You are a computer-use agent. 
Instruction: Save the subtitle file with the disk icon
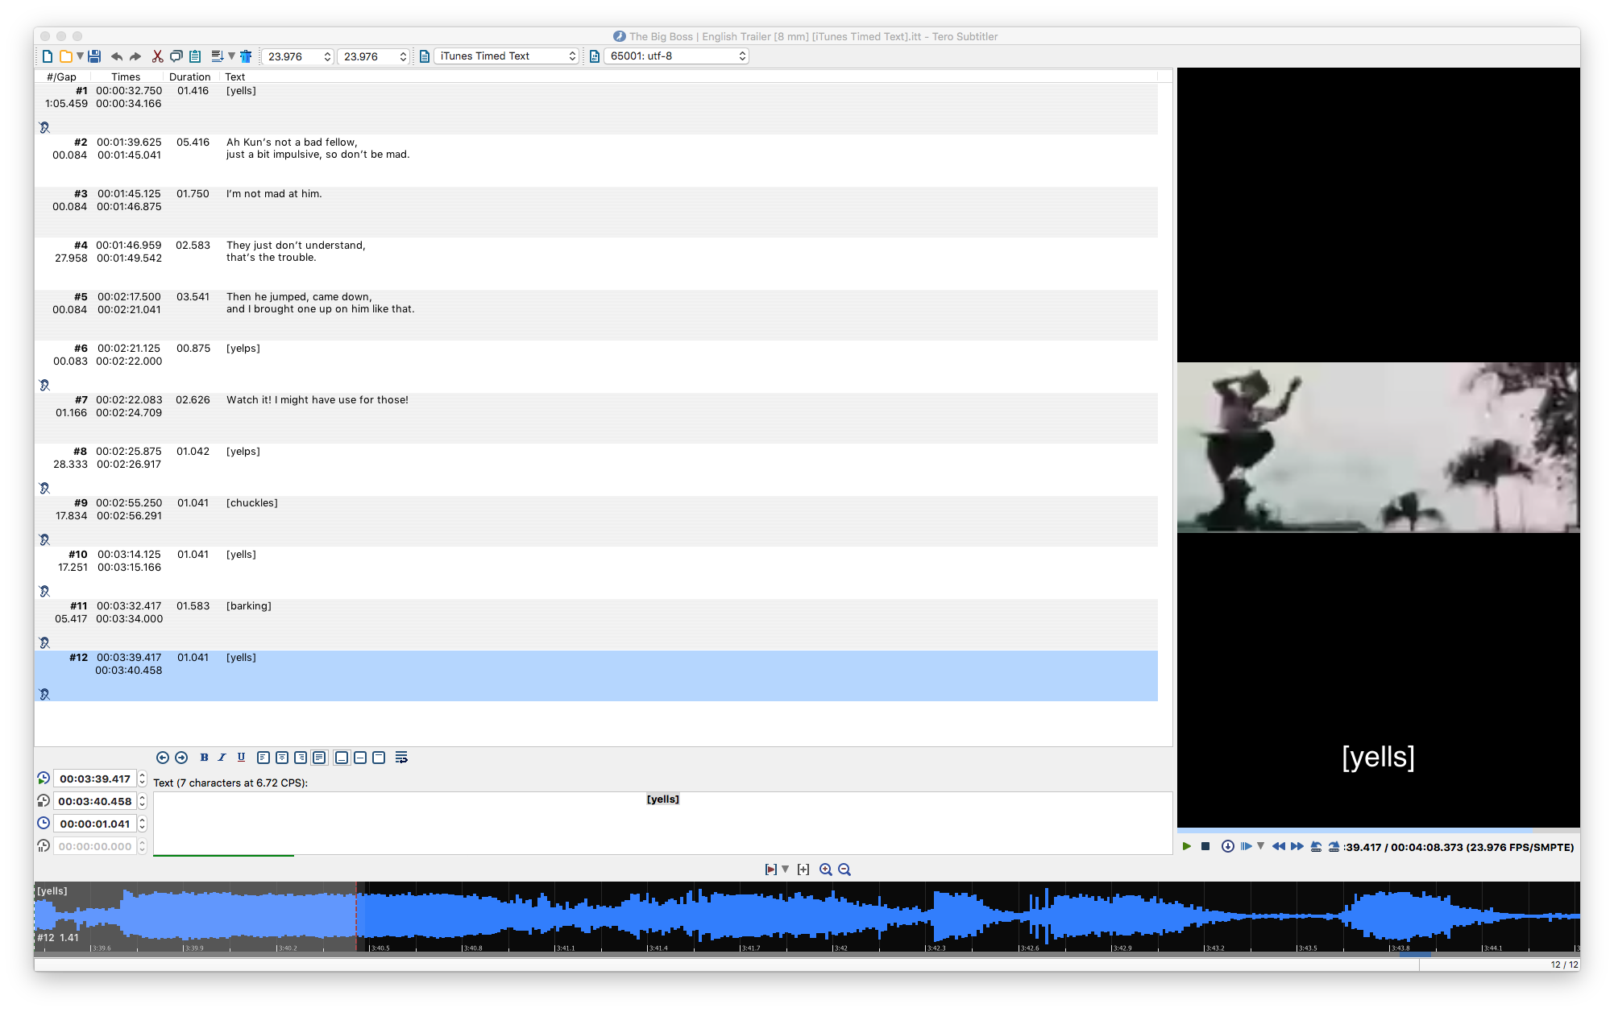(x=94, y=56)
